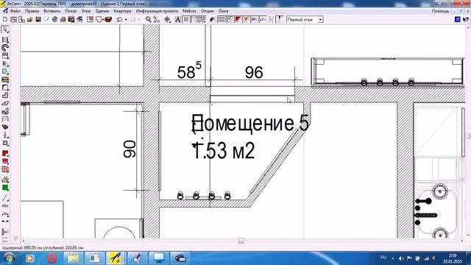Click the Windows Start button

(x=9, y=258)
